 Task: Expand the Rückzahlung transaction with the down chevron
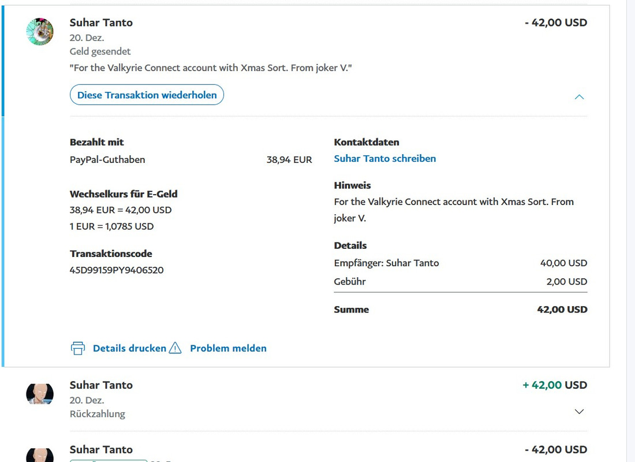pyautogui.click(x=580, y=412)
